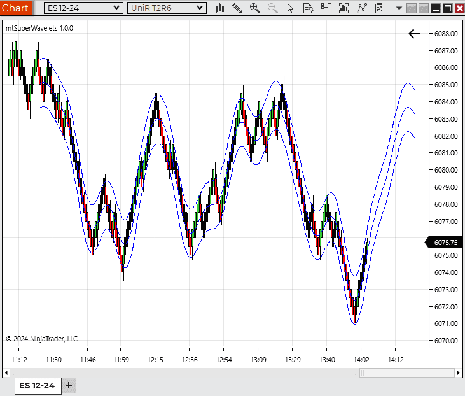Open the chart trader clipboard icon
The image size is (465, 396).
coord(380,8)
